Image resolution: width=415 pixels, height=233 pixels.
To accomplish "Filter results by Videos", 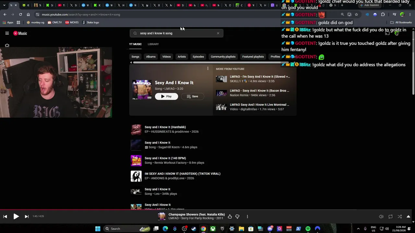I will point(166,57).
